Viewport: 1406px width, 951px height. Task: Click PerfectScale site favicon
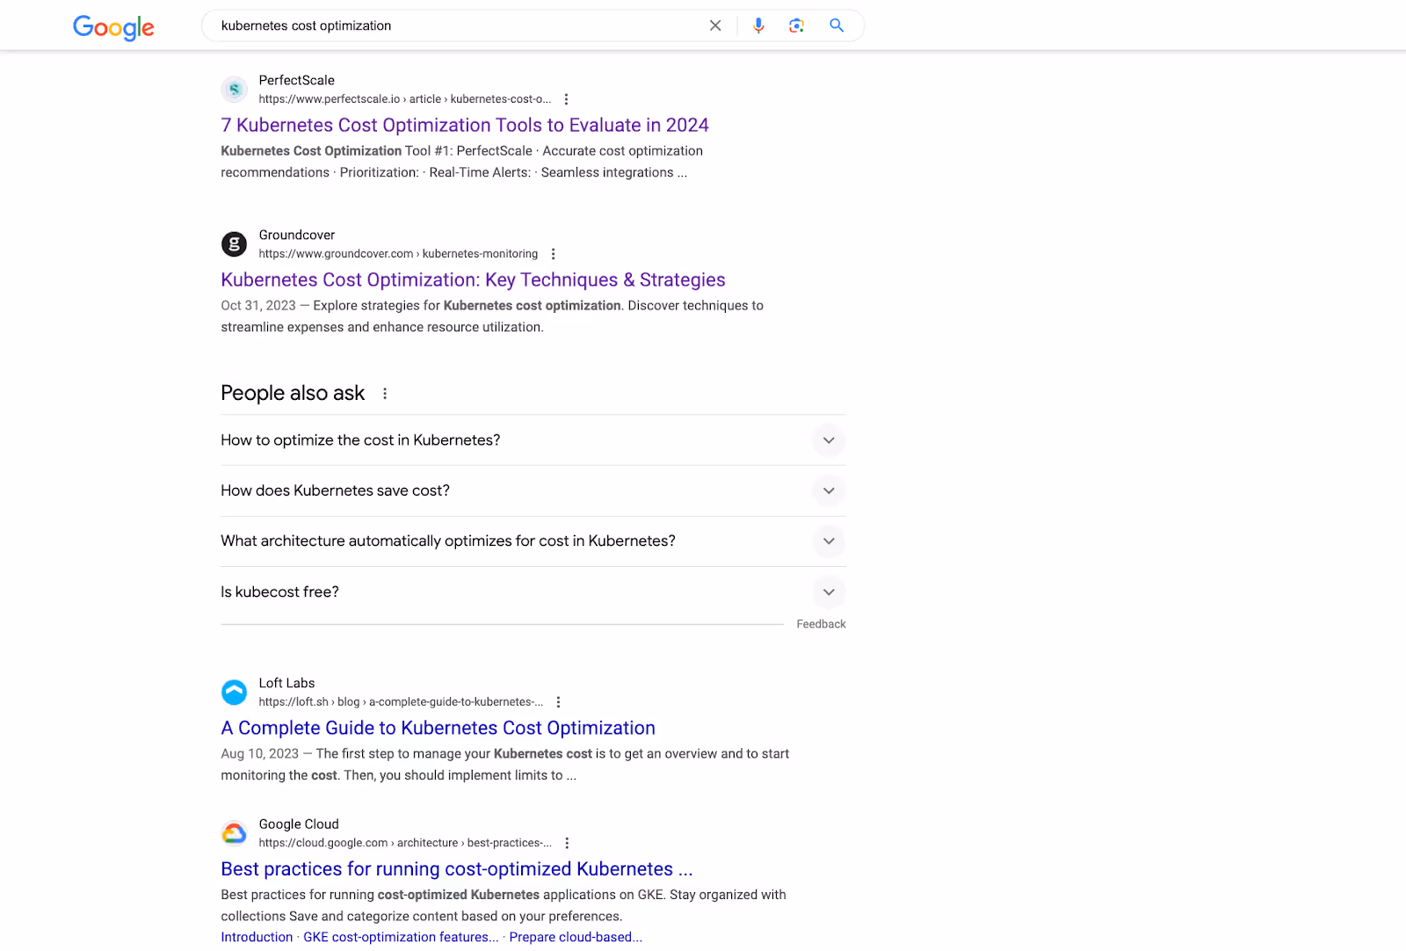(x=234, y=89)
